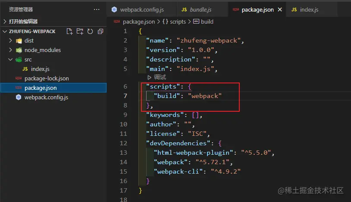Click the "scripts" key on line 6

click(163, 86)
